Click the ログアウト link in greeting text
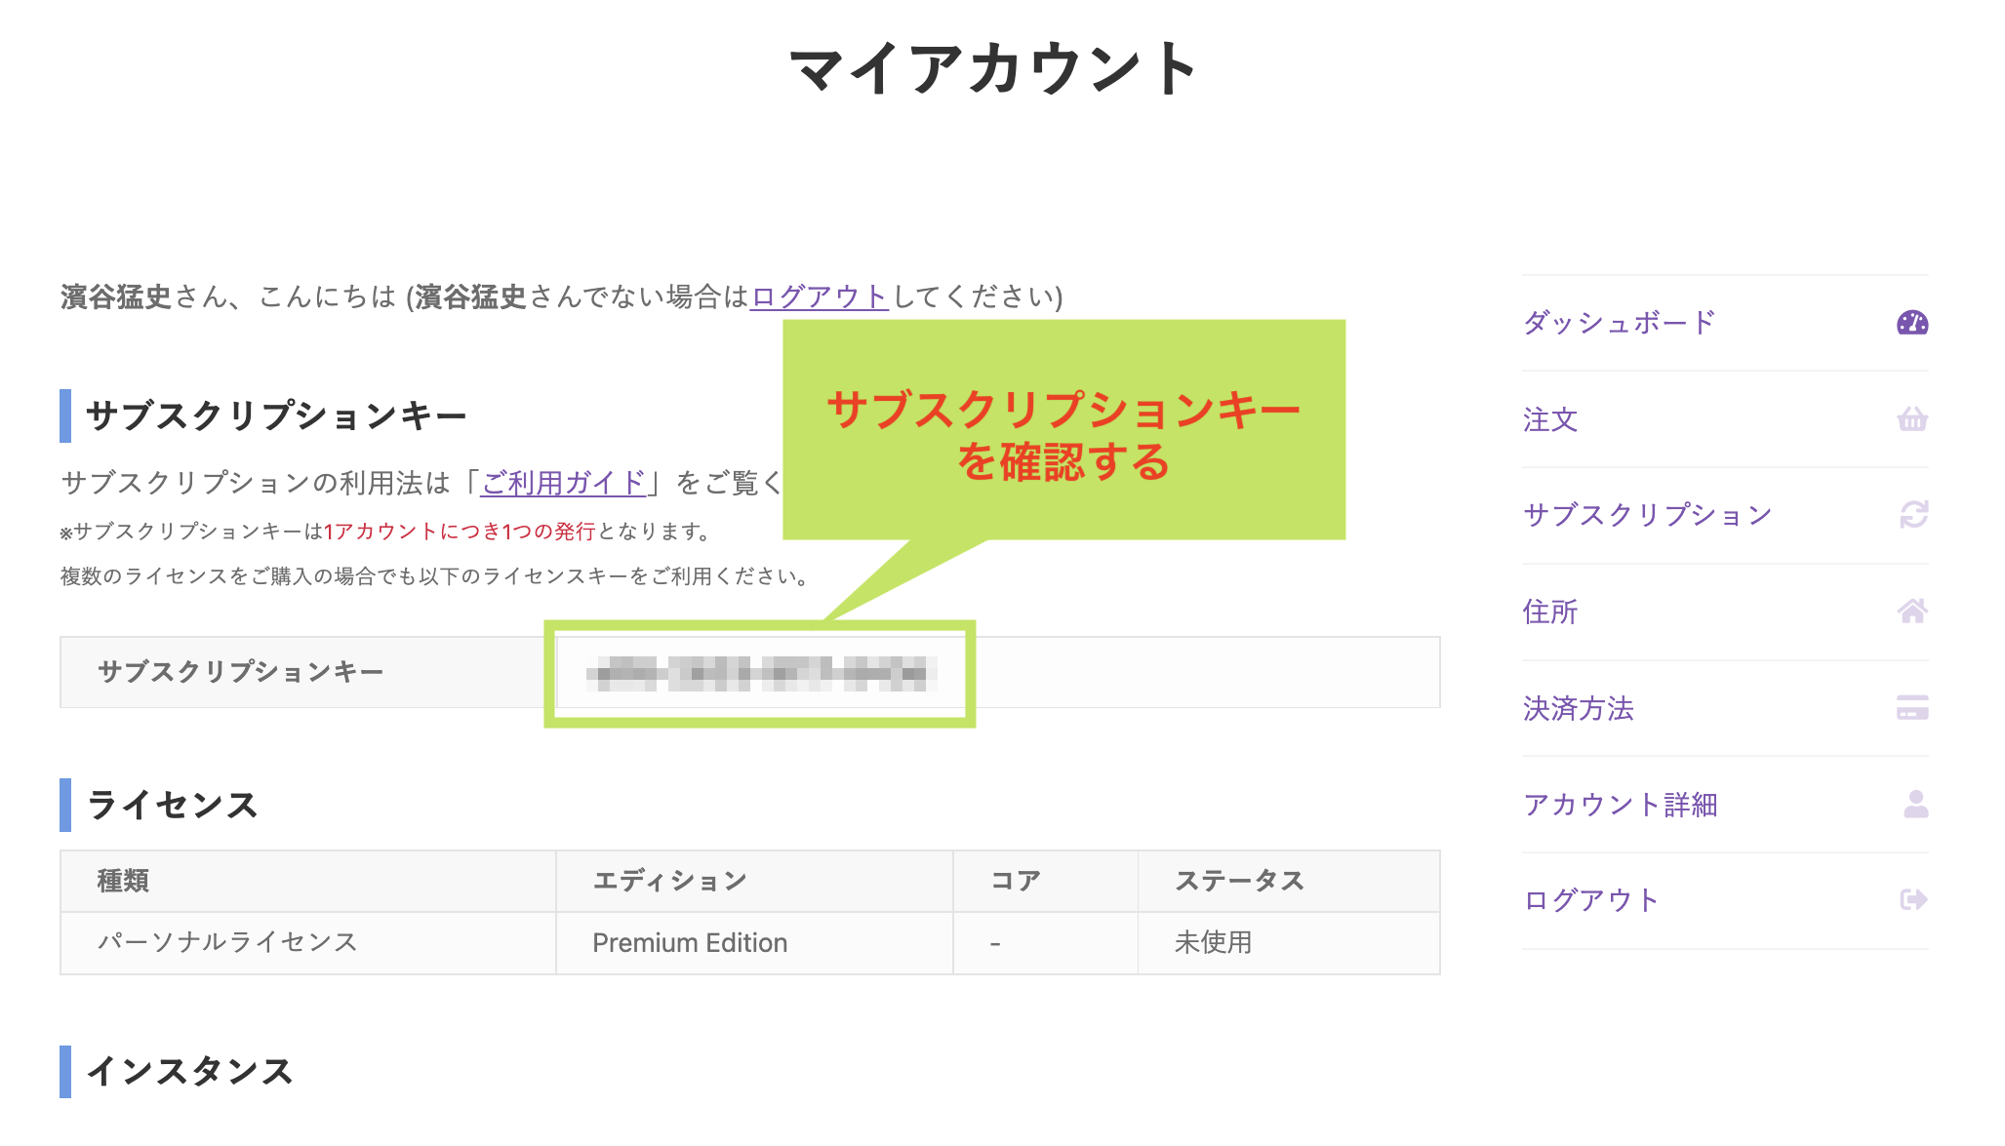Image resolution: width=2005 pixels, height=1146 pixels. (x=819, y=296)
